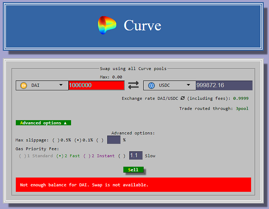Click the Curve rainbow logo

click(x=107, y=25)
